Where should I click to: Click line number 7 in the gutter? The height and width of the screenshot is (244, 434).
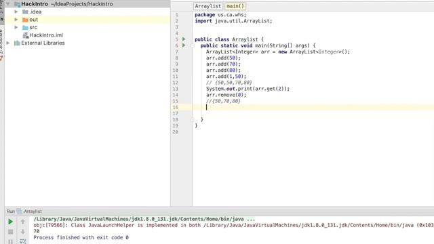176,52
